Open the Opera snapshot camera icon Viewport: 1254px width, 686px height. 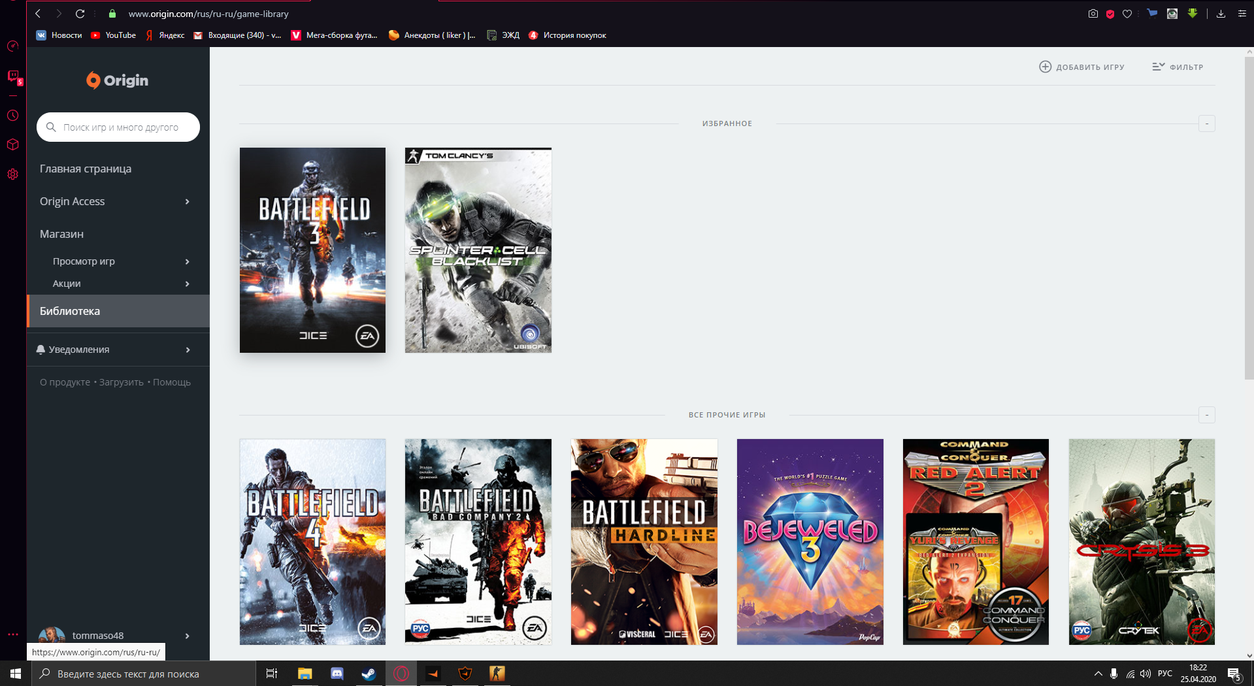1093,14
